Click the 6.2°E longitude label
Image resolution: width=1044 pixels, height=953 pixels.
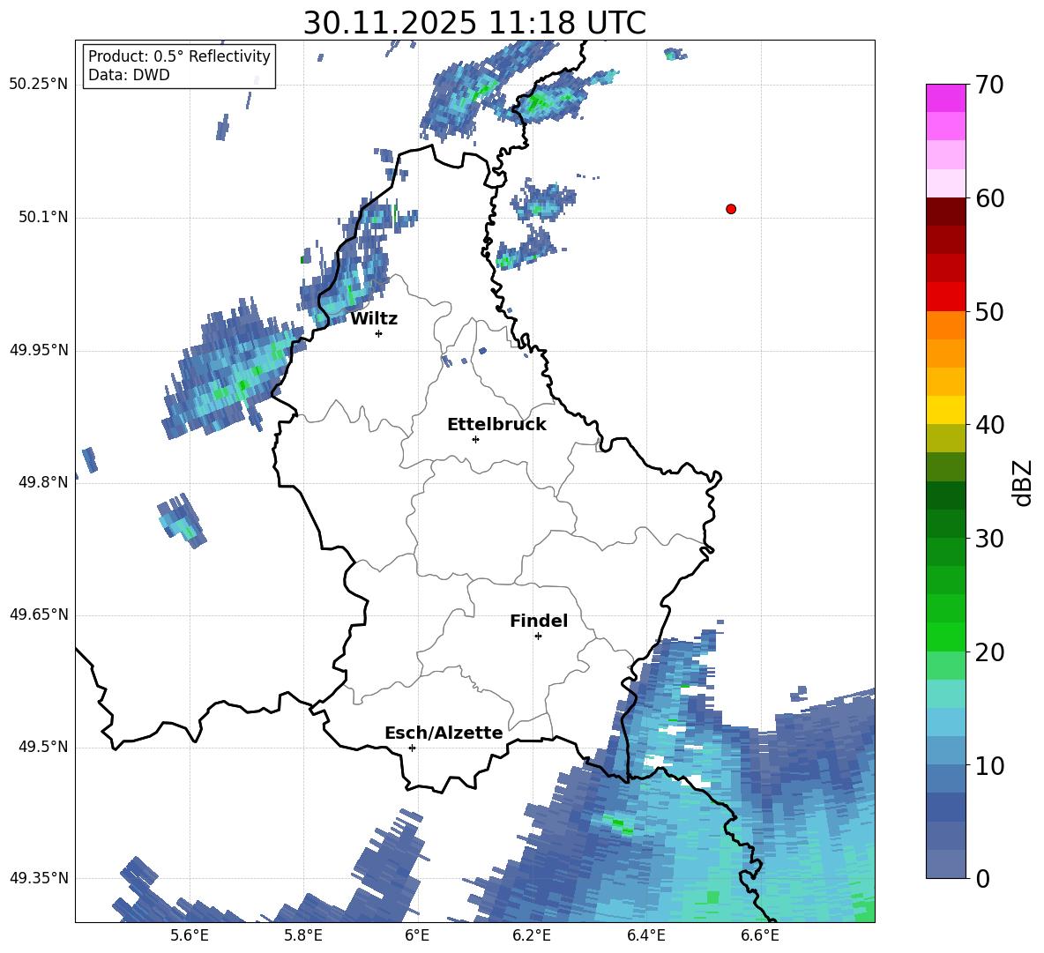[x=532, y=935]
